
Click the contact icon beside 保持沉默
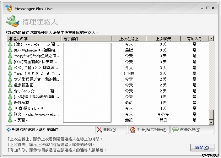coord(10,103)
